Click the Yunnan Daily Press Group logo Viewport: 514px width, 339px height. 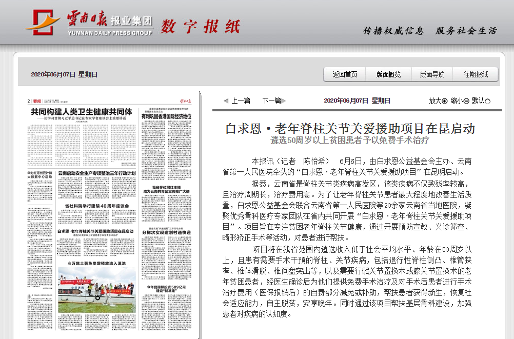point(89,22)
